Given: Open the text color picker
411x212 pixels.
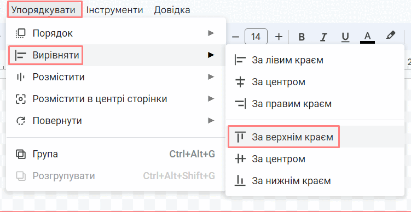Looking at the screenshot, I should point(367,37).
